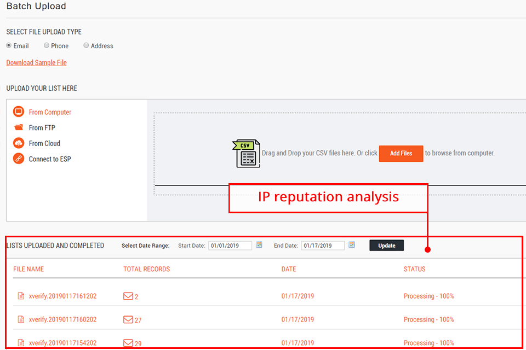Screen dimensions: 526x350
Task: Click envelope icon with 2 records
Action: (x=128, y=296)
